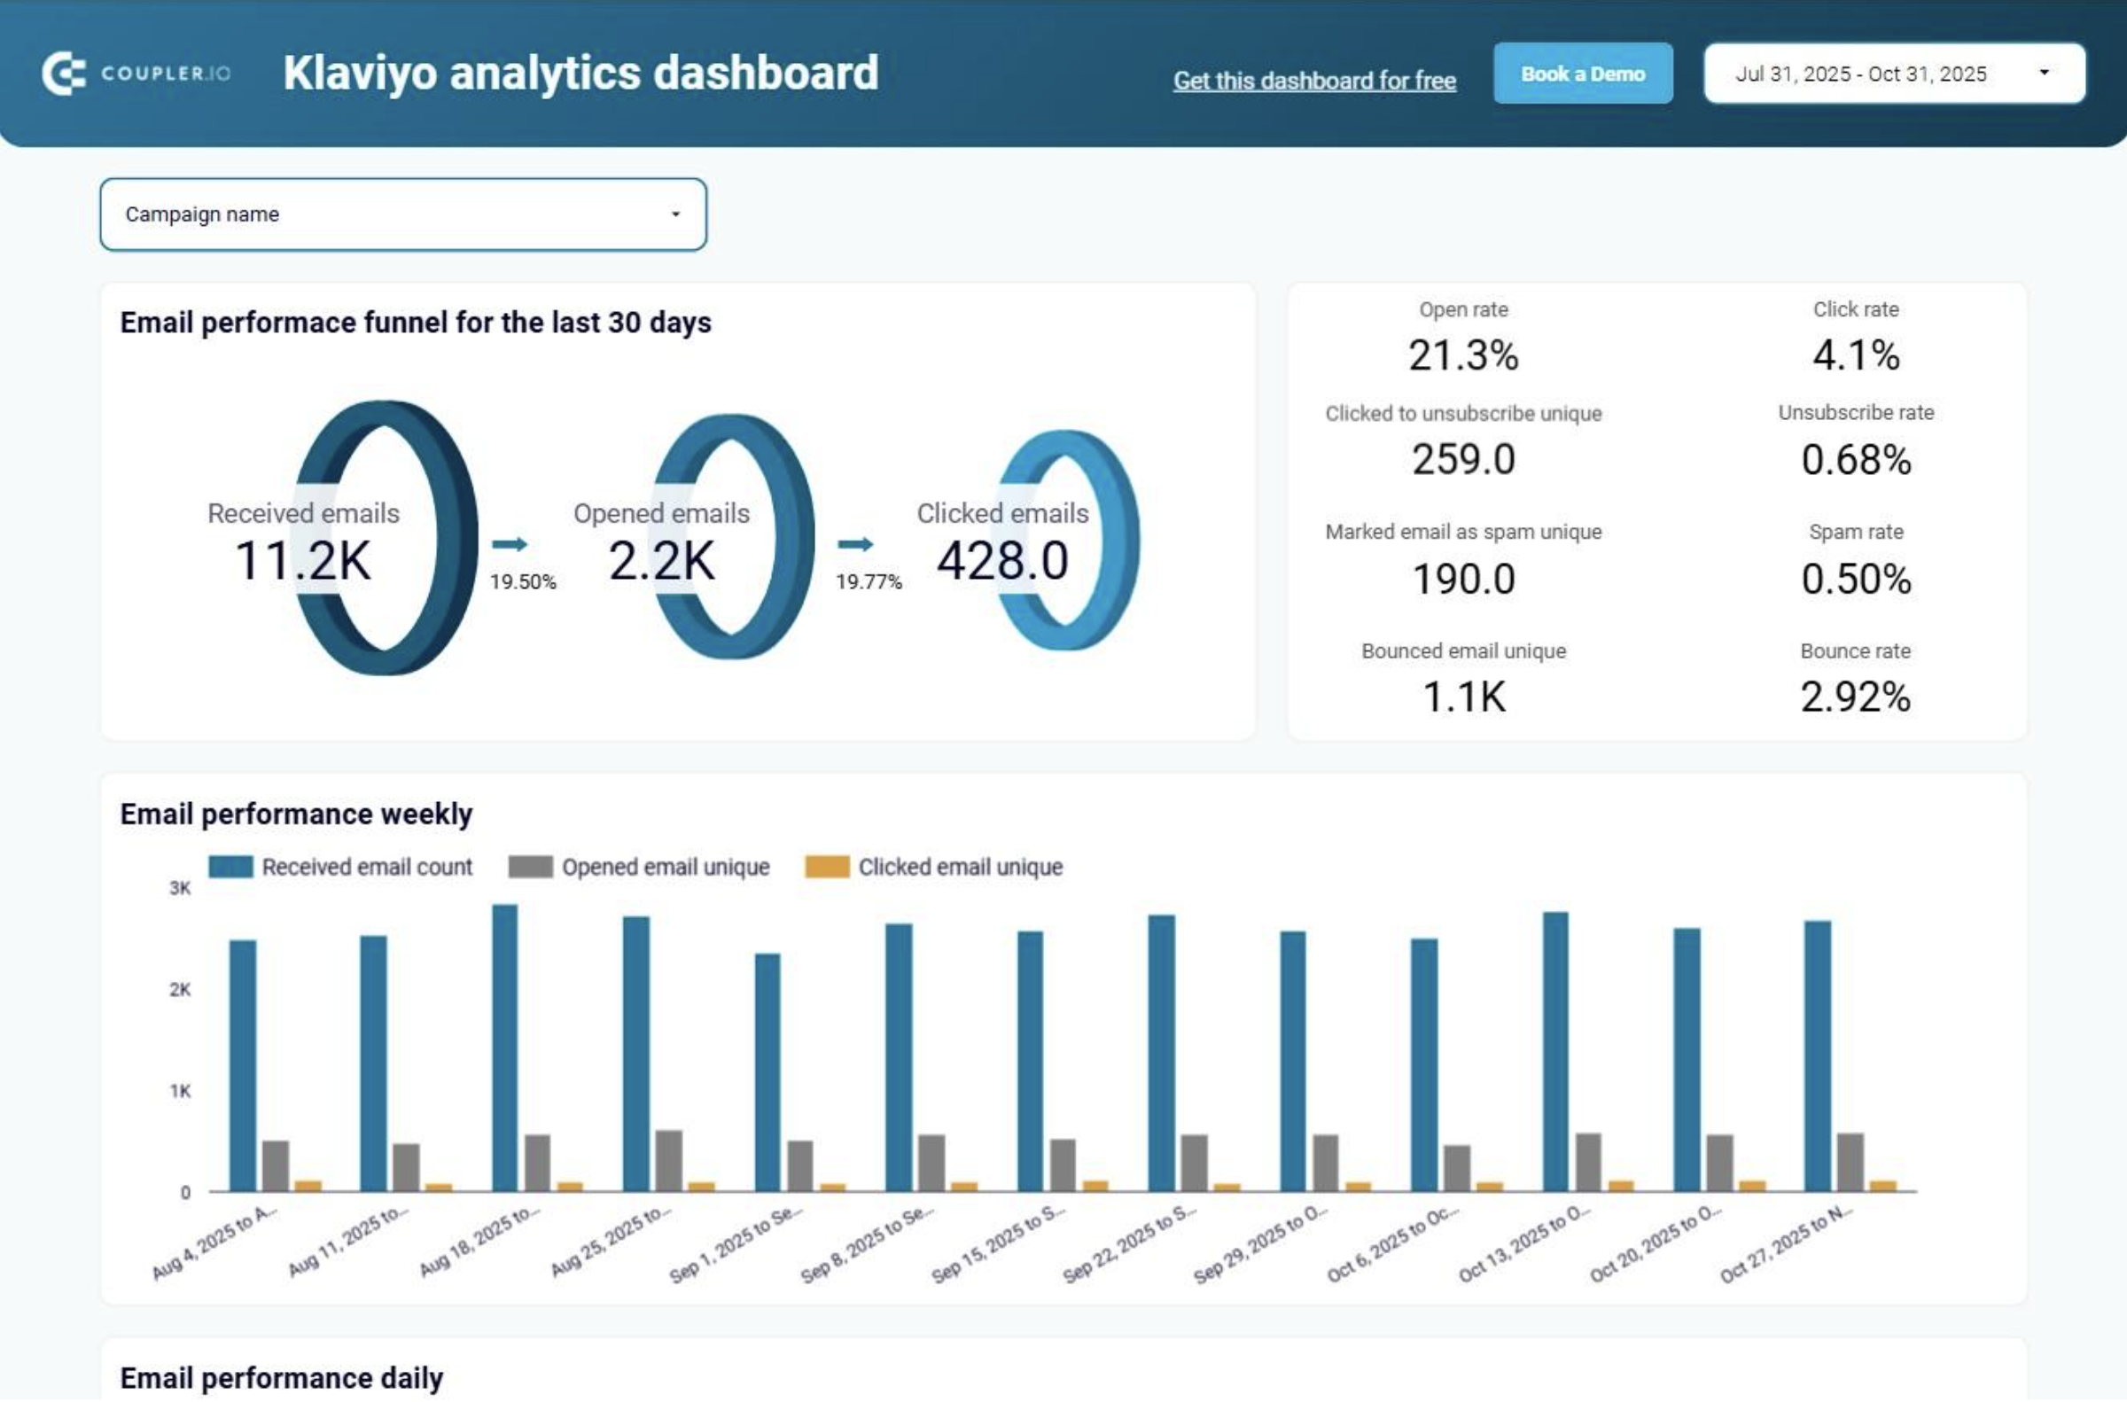Open the Campaign name filter dropdown

[x=402, y=214]
